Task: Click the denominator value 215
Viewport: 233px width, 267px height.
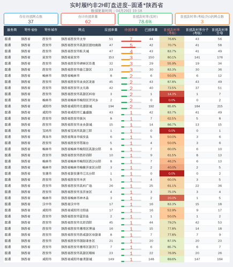Action: tap(220, 106)
